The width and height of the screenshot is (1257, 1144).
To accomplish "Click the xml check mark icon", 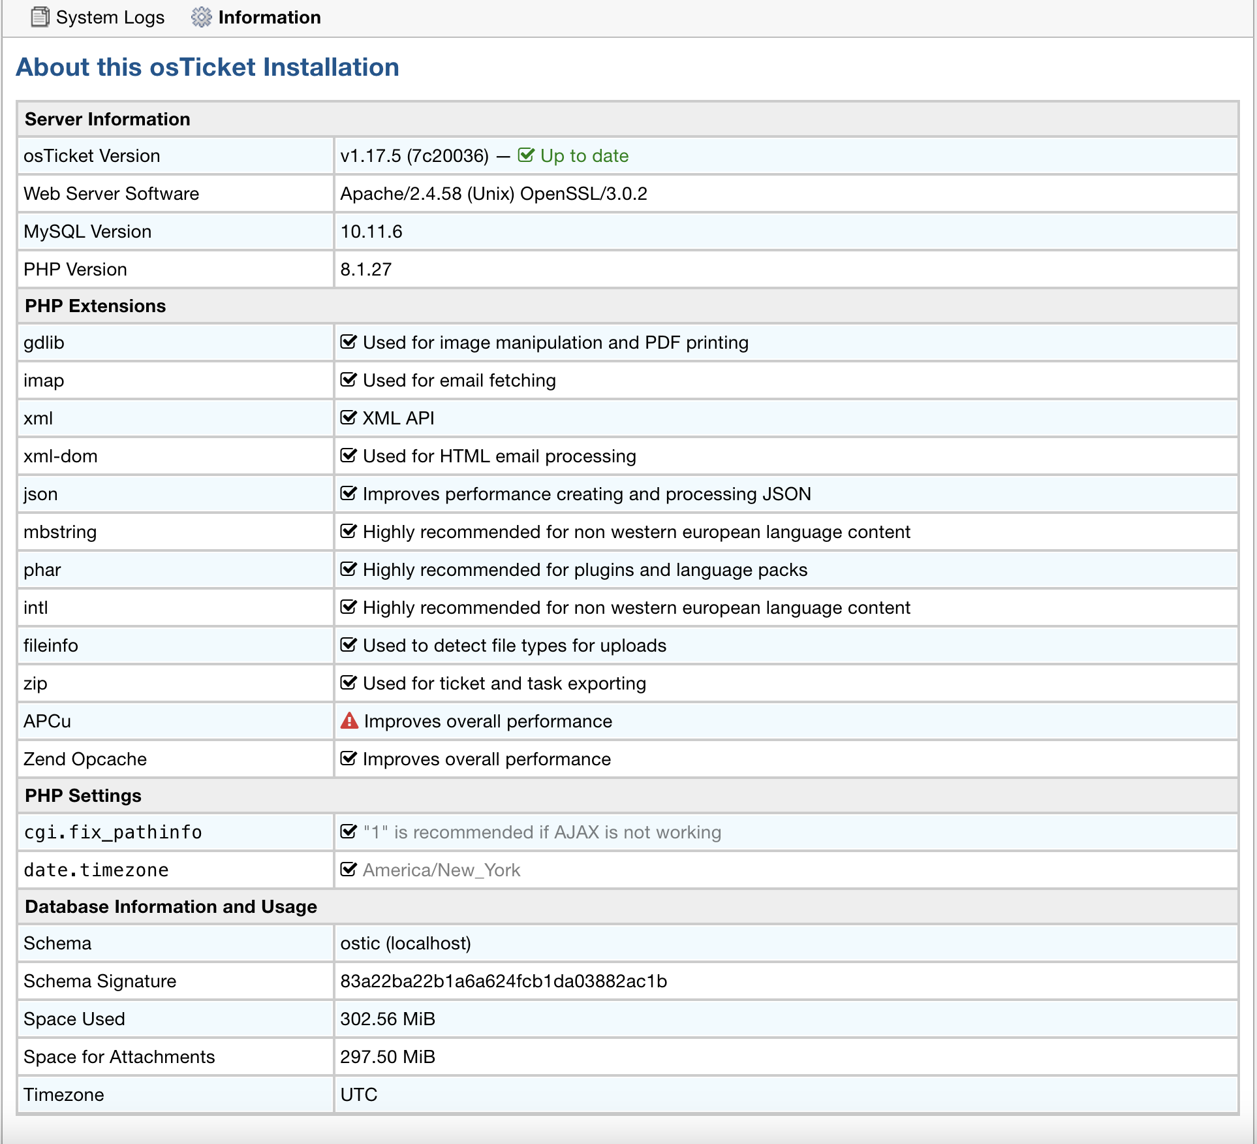I will (349, 418).
